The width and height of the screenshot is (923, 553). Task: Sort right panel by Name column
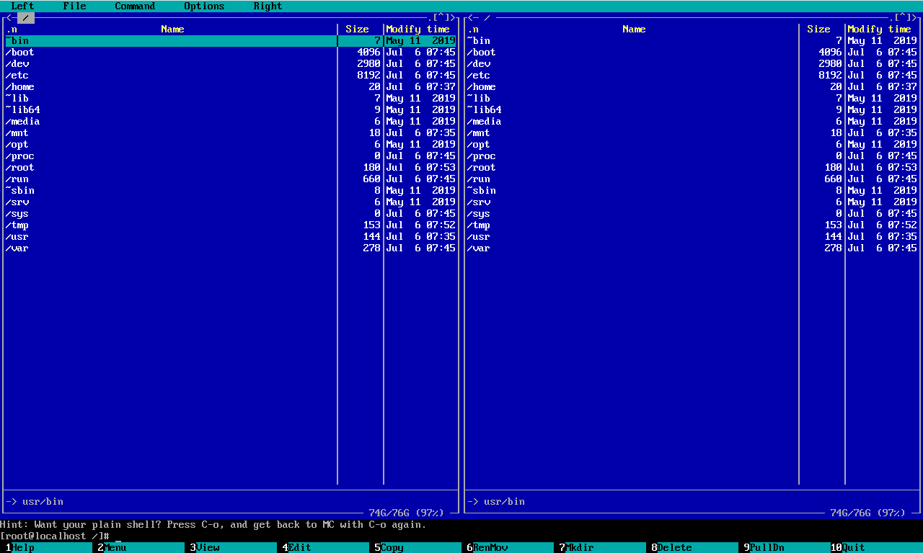coord(634,29)
